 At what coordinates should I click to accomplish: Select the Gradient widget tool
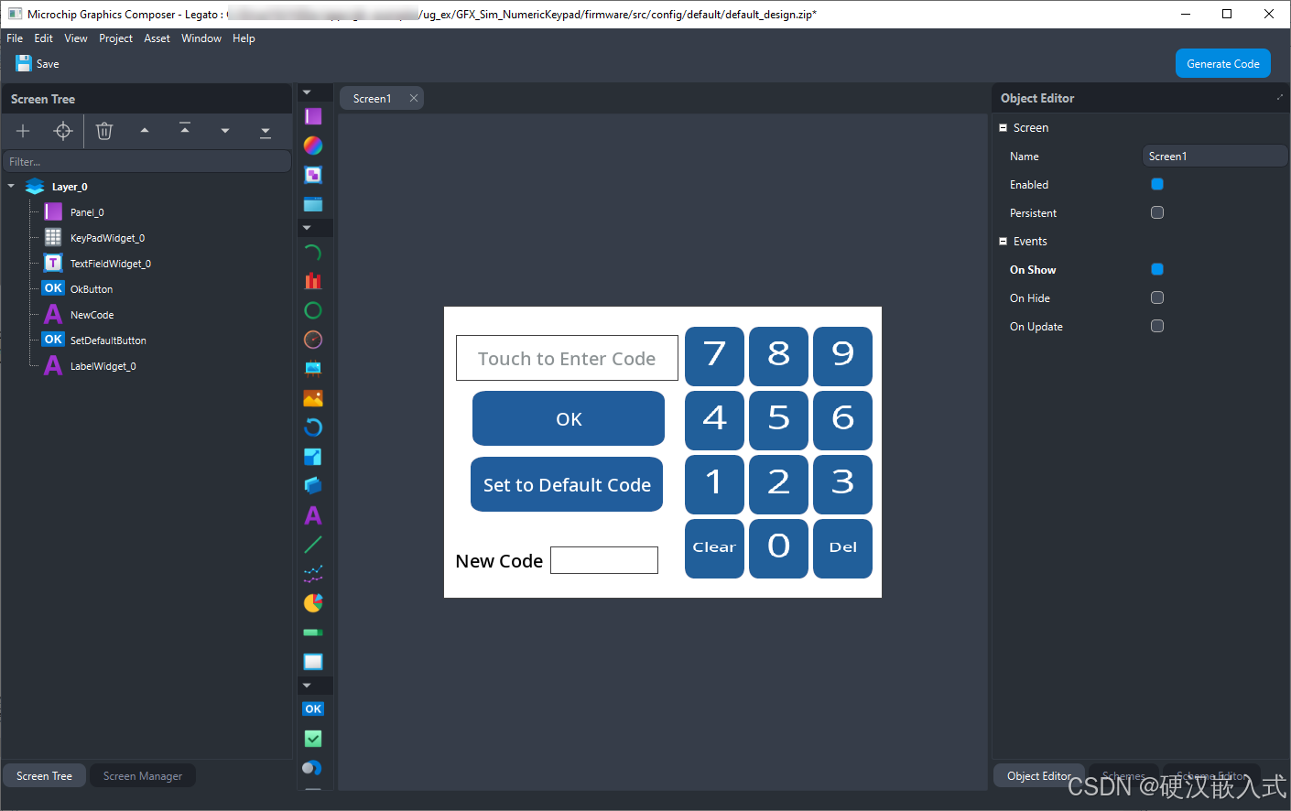(x=313, y=146)
